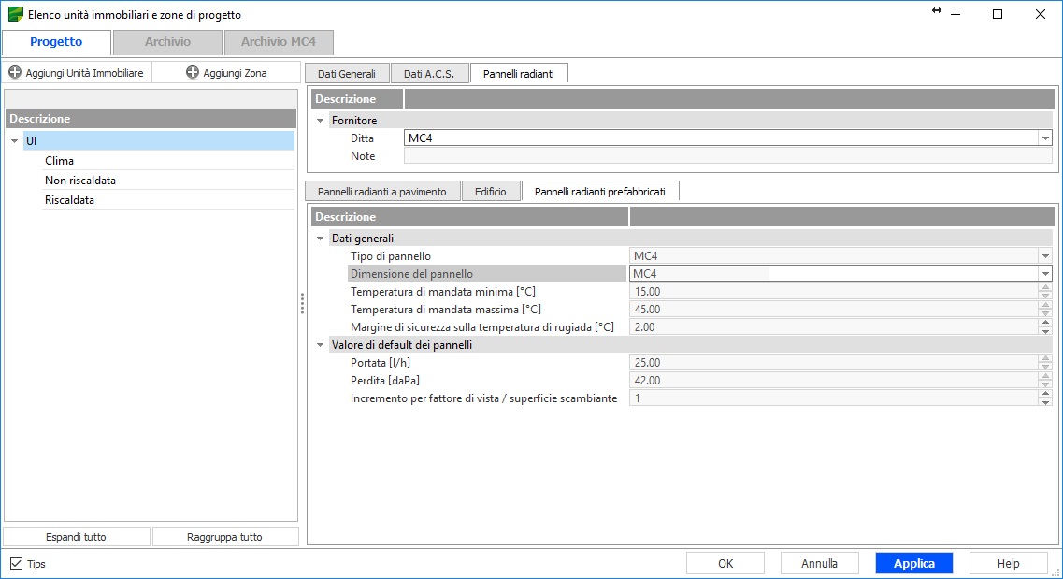
Task: Click the Tipo di pannello label
Action: [391, 256]
